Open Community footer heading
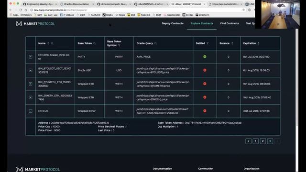 [x=205, y=169]
